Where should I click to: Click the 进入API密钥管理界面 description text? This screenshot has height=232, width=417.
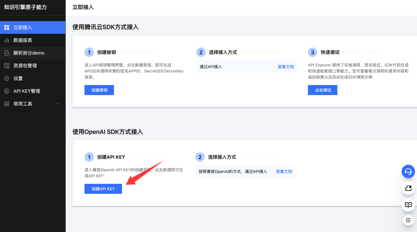(x=134, y=71)
